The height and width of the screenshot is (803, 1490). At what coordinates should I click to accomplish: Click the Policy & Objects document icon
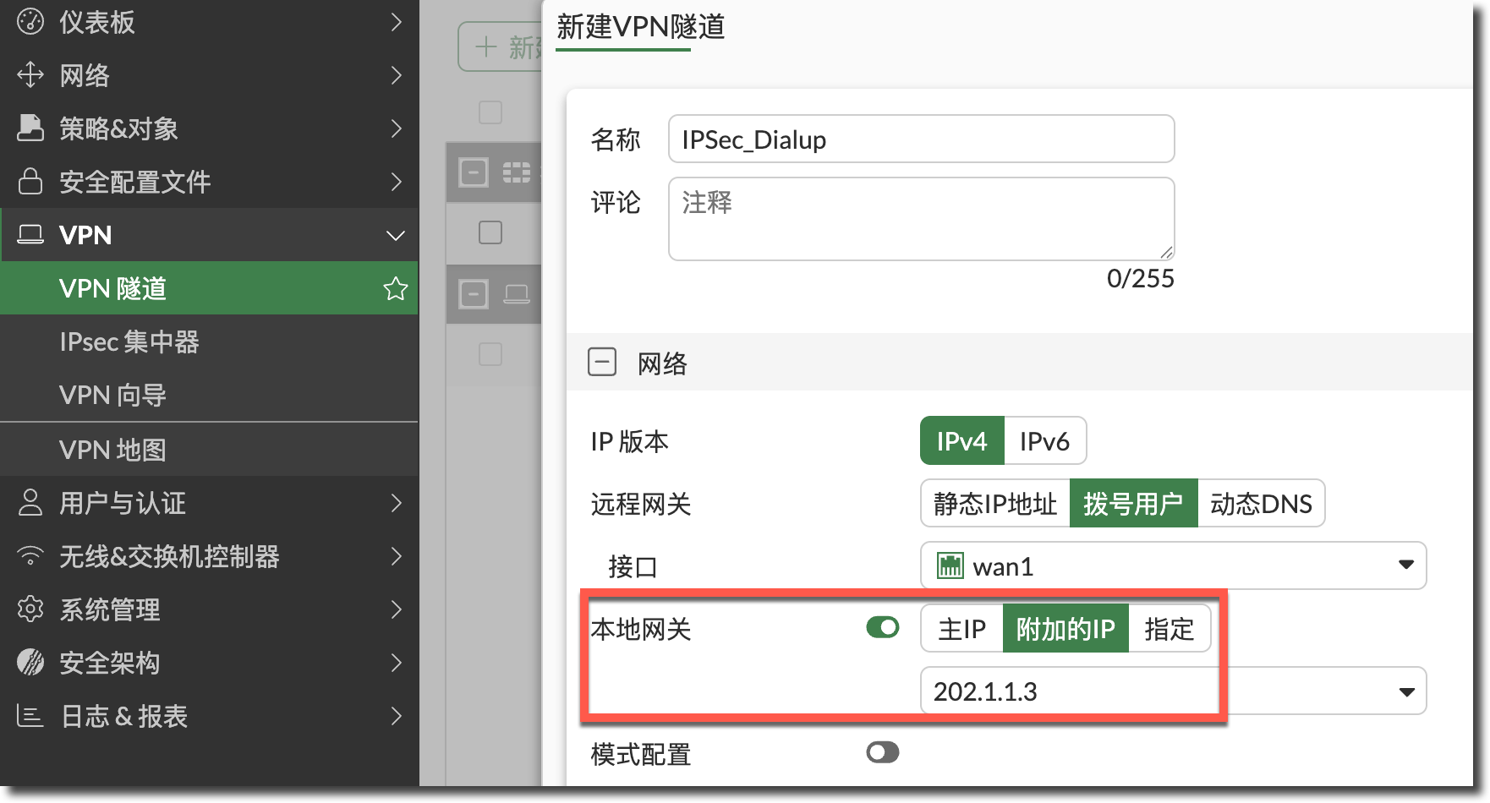coord(30,128)
